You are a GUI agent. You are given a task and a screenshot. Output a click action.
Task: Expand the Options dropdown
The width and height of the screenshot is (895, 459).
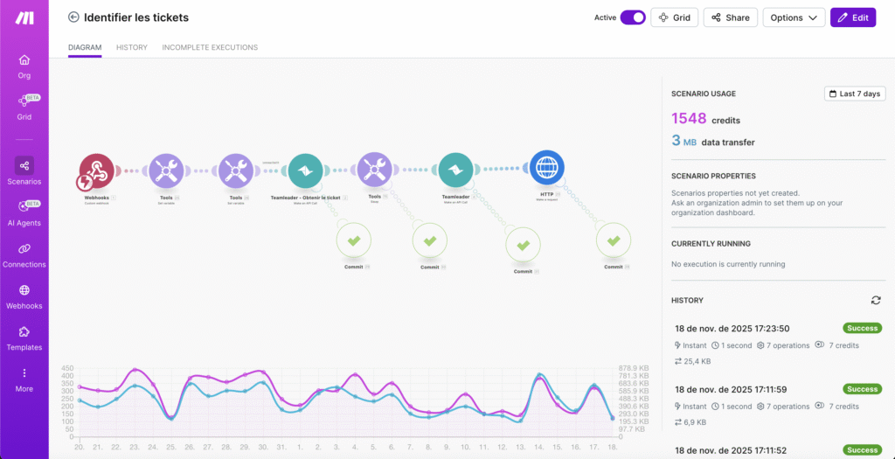tap(794, 17)
